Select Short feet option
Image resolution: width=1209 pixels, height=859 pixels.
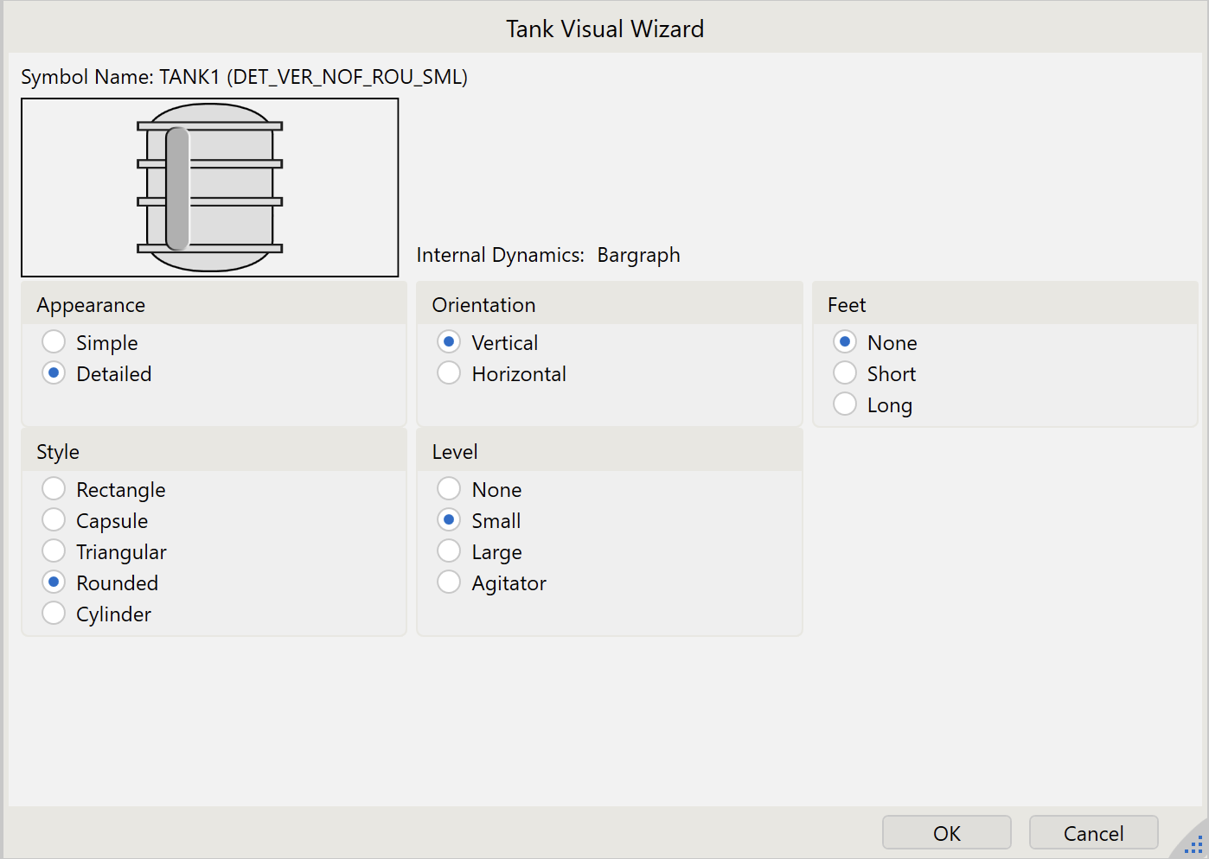point(845,373)
